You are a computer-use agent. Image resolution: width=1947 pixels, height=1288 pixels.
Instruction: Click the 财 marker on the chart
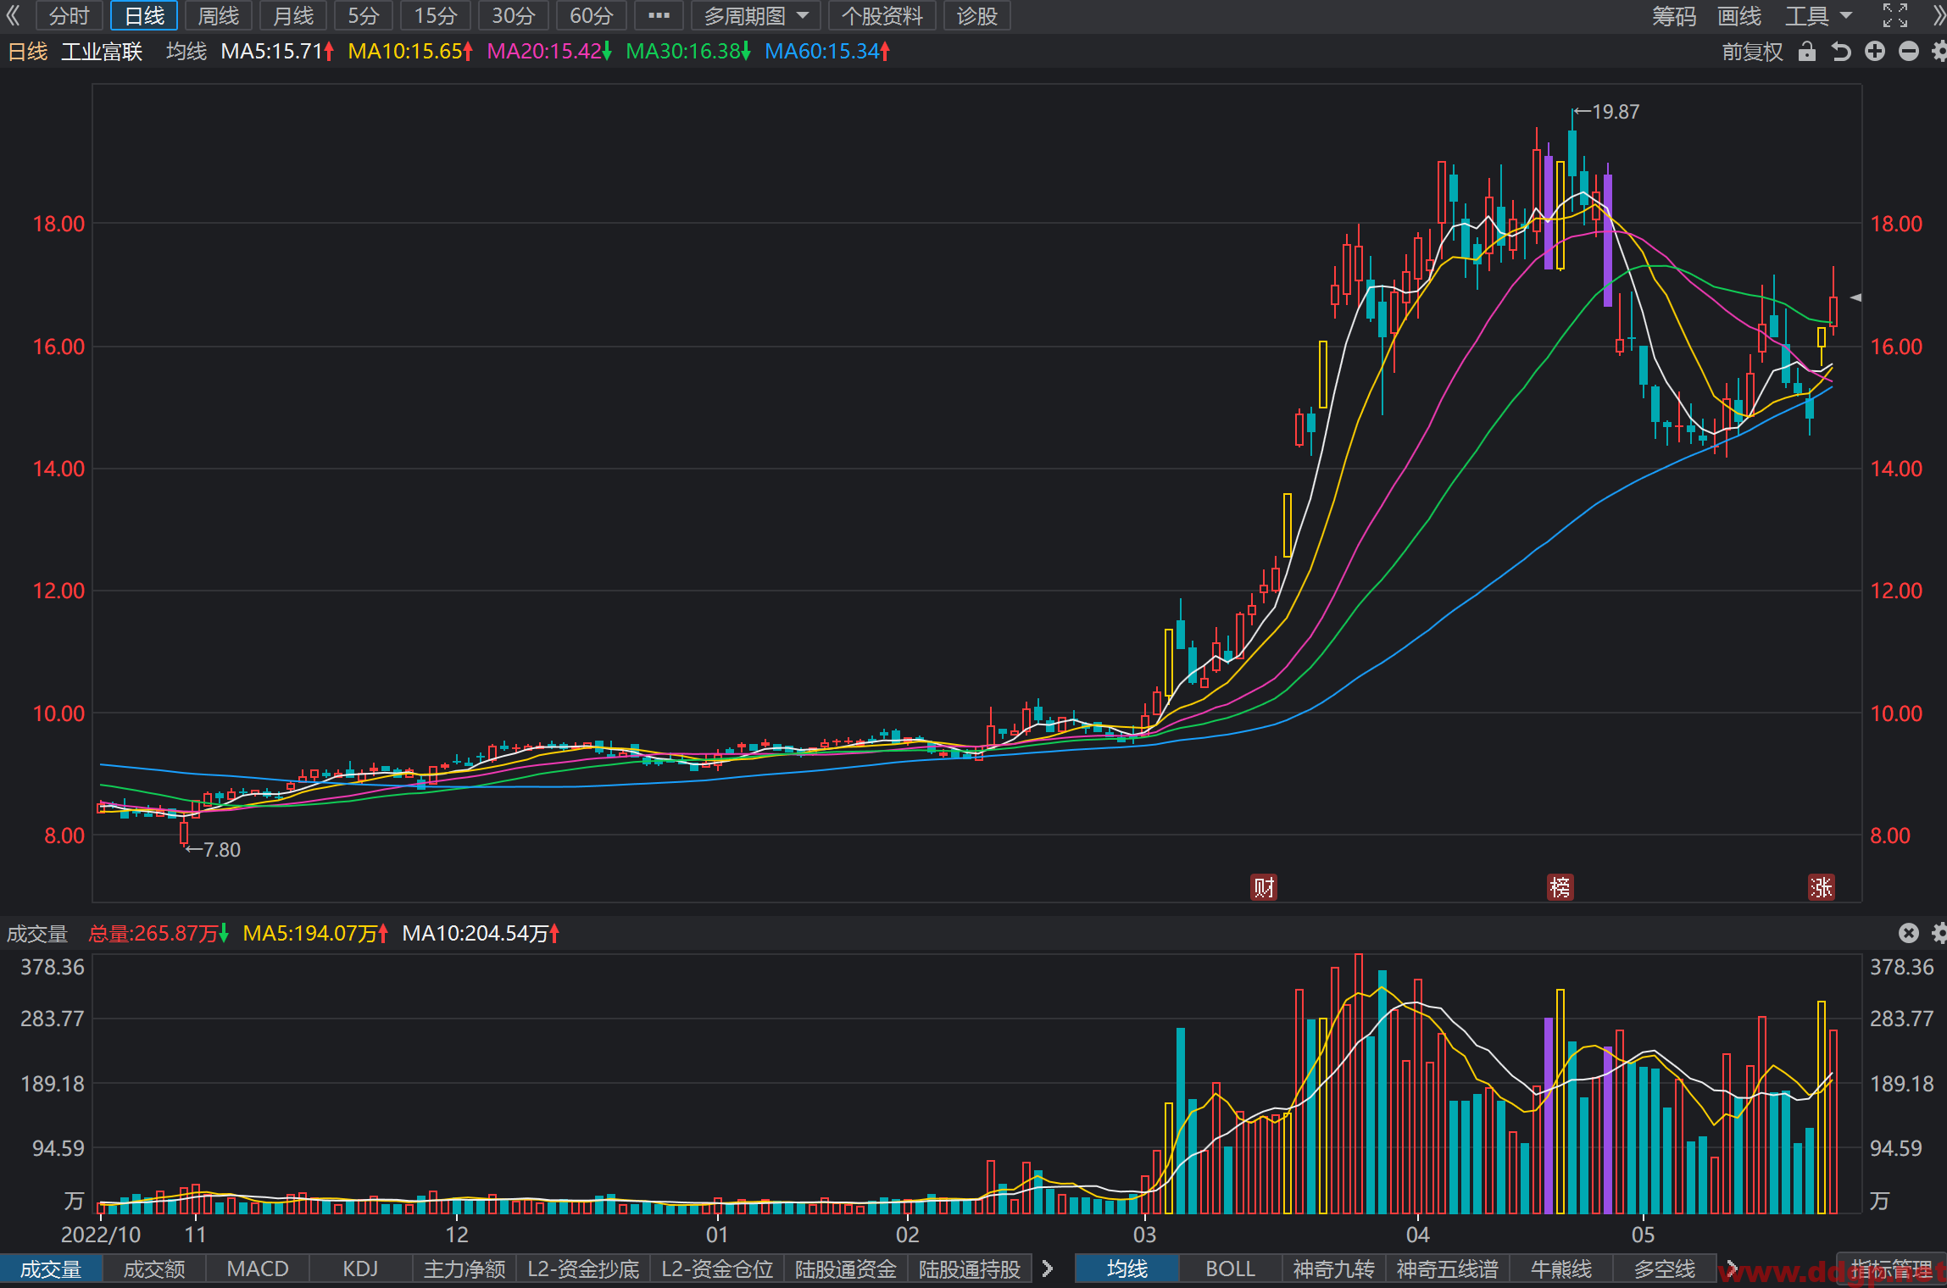click(1264, 887)
